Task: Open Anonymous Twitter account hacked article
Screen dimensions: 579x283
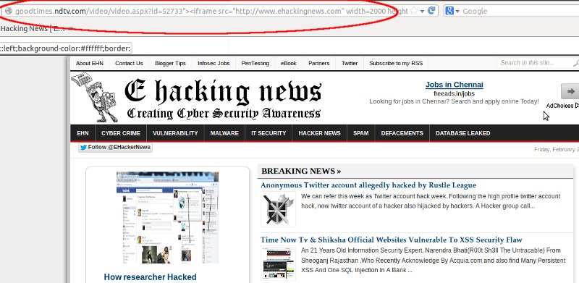Action: (x=368, y=185)
